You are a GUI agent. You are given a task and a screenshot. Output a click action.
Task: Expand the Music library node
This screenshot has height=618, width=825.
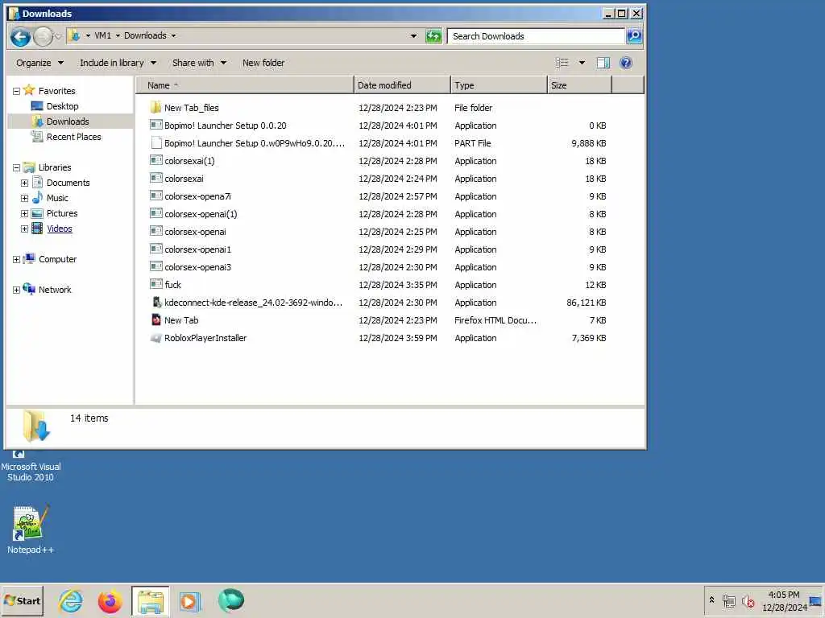tap(24, 198)
